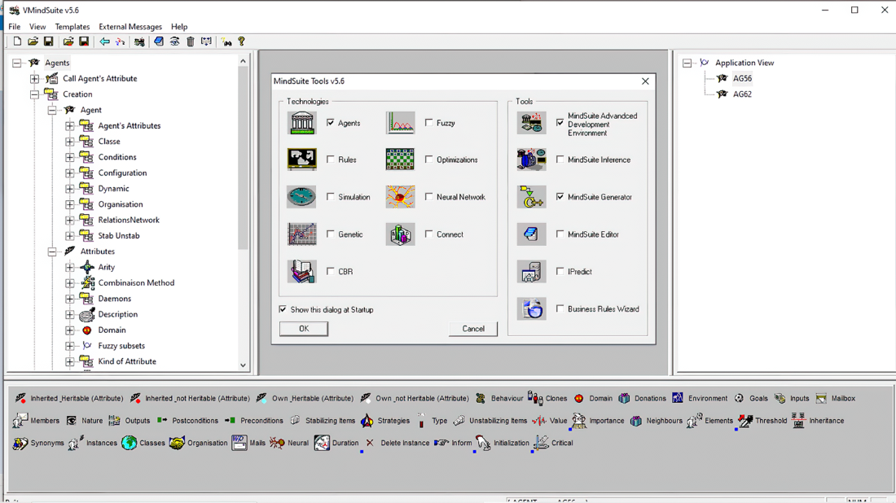896x503 pixels.
Task: Select the Behaviour icon in the bottom palette
Action: tap(481, 398)
